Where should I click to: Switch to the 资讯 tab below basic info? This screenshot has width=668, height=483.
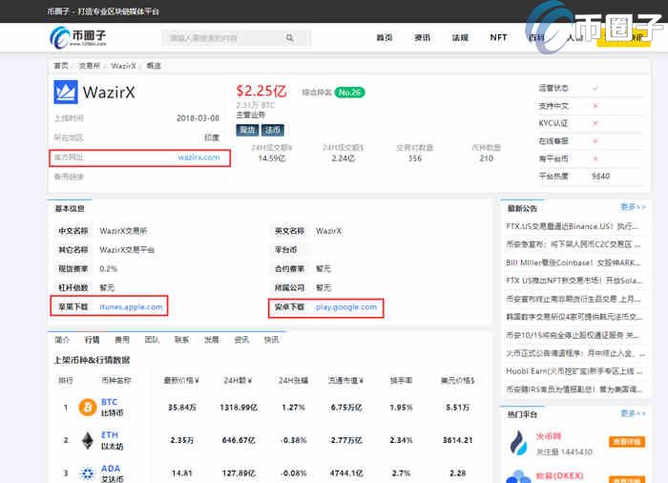[241, 340]
